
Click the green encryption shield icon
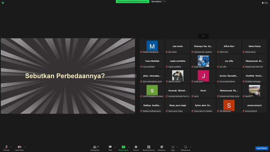[3, 3]
